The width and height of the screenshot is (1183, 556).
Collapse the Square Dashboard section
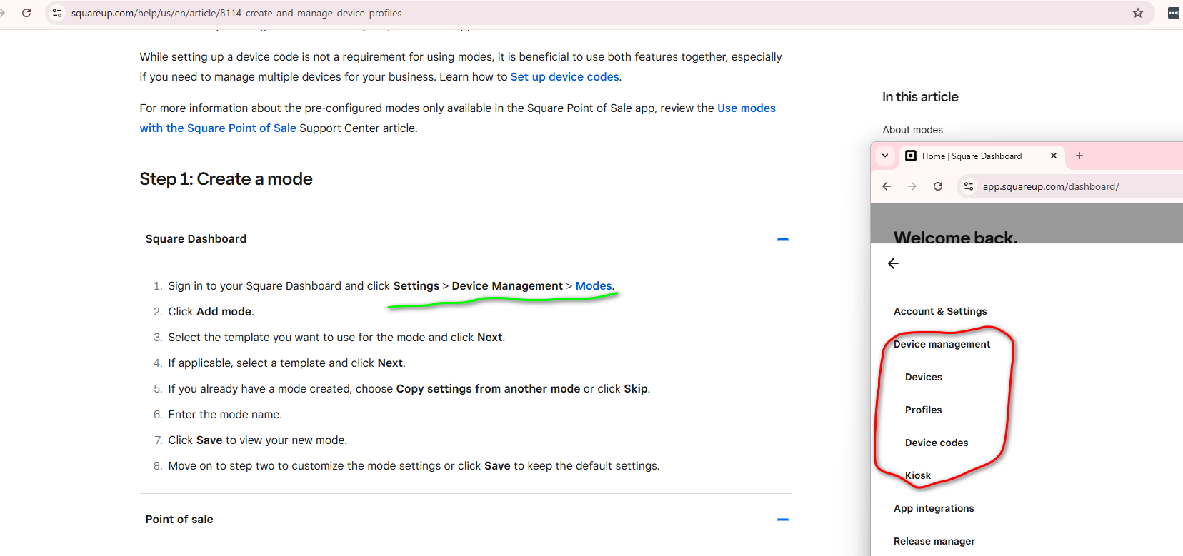782,239
